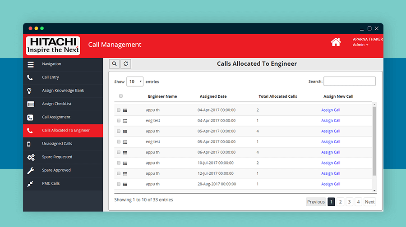The image size is (406, 227).
Task: Click the refresh icon button
Action: pyautogui.click(x=125, y=64)
